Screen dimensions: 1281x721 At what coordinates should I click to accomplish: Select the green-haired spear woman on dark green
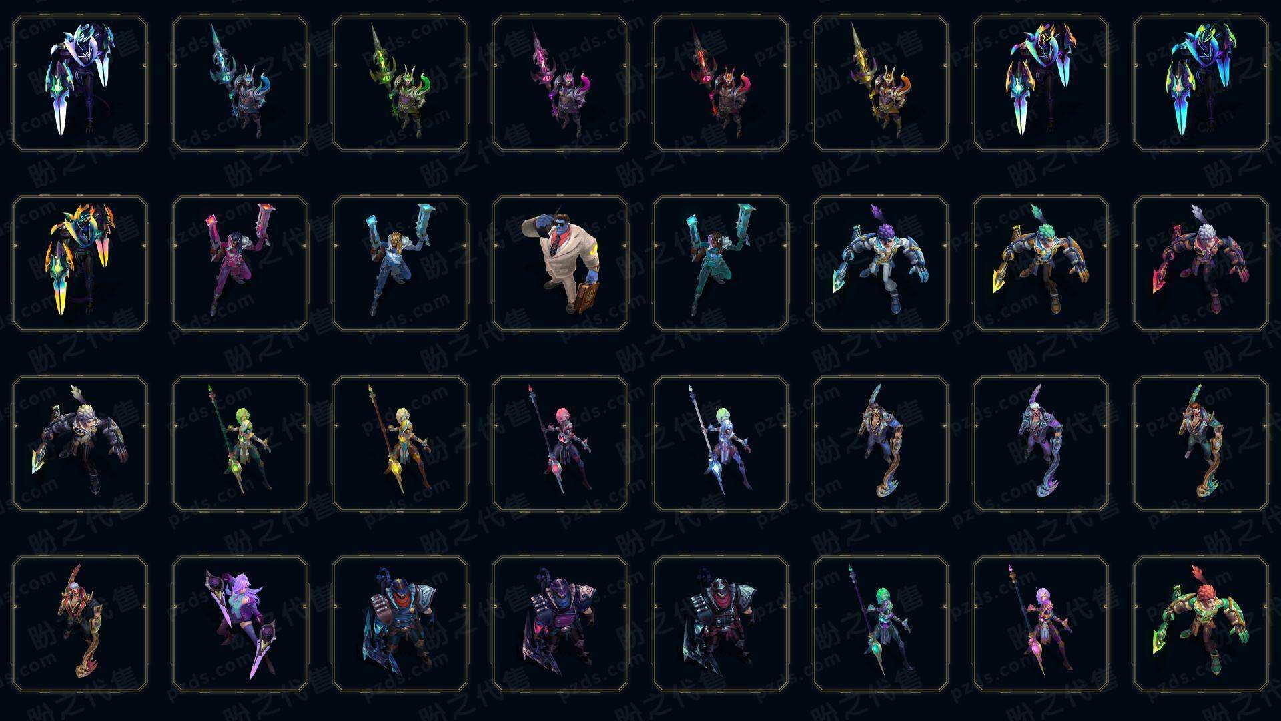tap(240, 443)
